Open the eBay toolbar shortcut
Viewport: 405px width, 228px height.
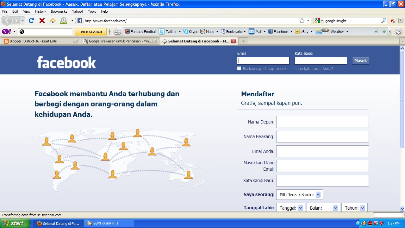pyautogui.click(x=302, y=31)
